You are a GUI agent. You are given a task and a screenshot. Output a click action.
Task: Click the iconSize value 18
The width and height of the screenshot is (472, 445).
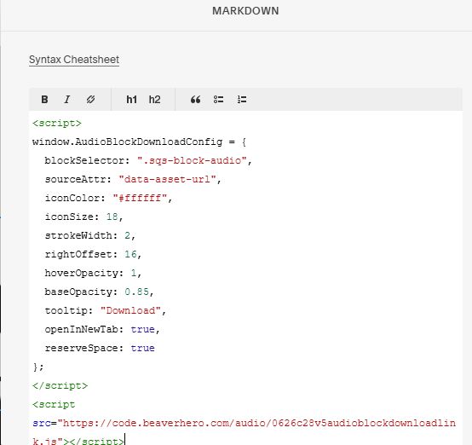pyautogui.click(x=112, y=217)
